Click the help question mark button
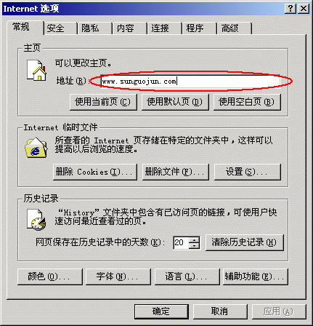This screenshot has height=326, width=313. tap(290, 9)
